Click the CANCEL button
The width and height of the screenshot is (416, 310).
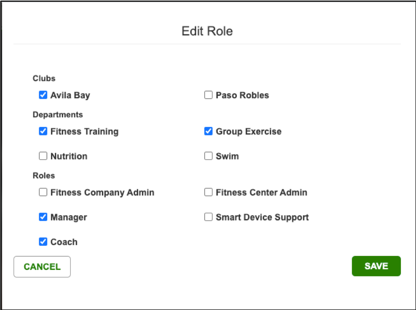point(42,267)
